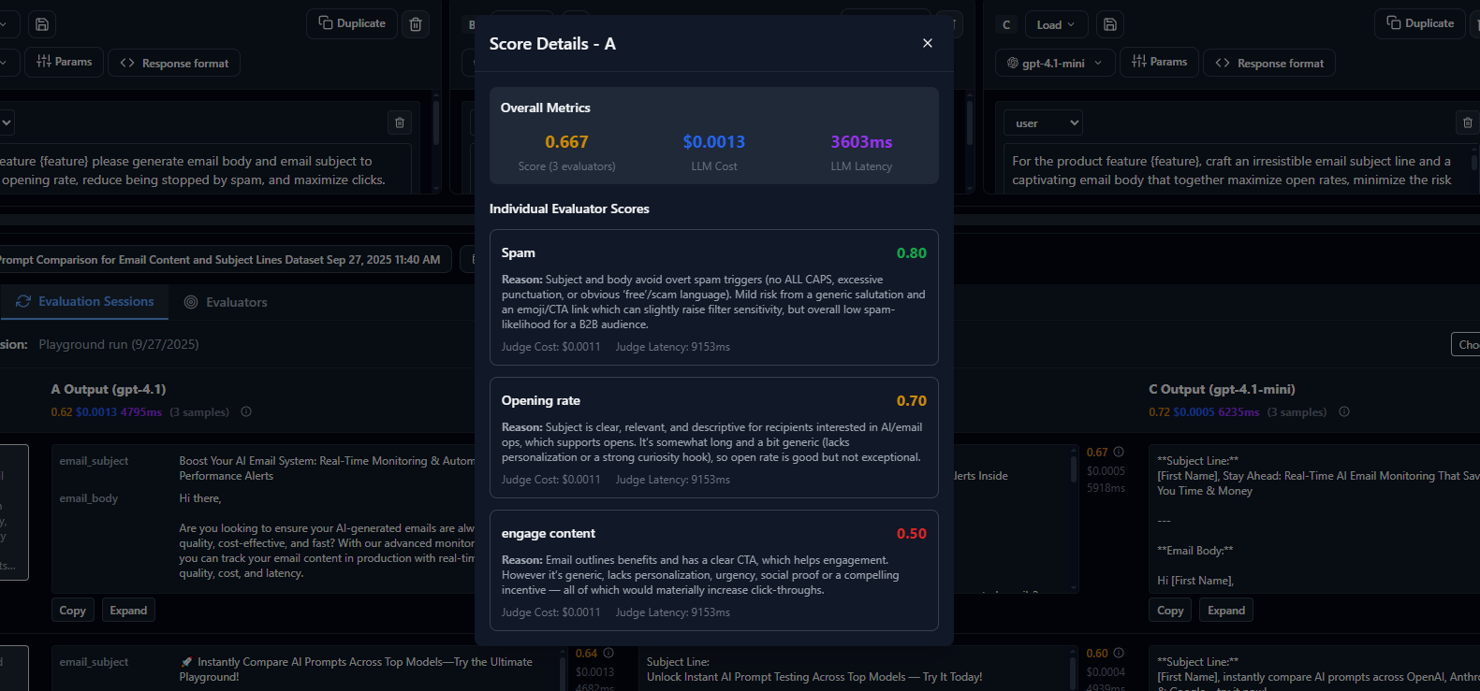1480x691 pixels.
Task: Click the info icon next to 0.60 score
Action: click(x=1119, y=653)
